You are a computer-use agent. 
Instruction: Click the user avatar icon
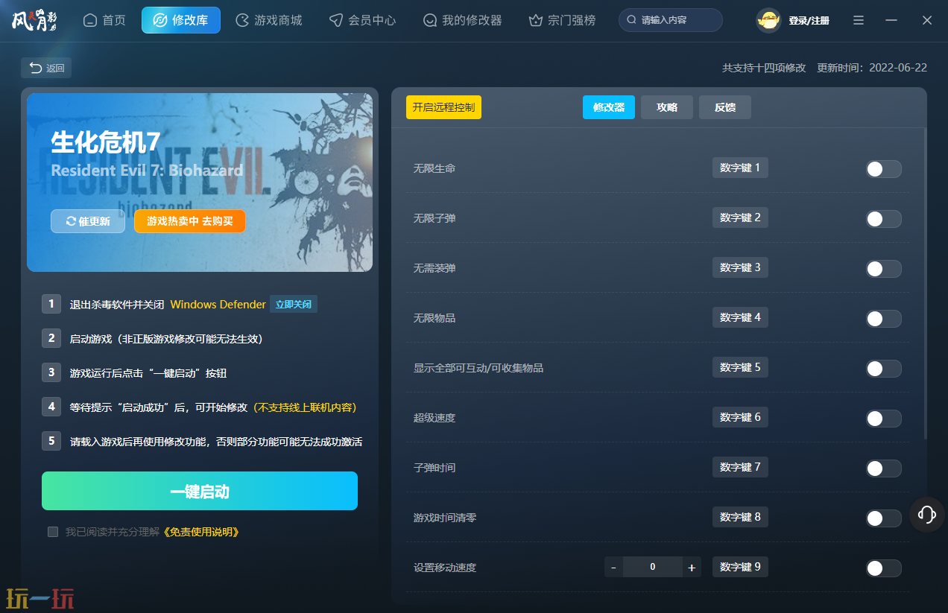pos(768,20)
